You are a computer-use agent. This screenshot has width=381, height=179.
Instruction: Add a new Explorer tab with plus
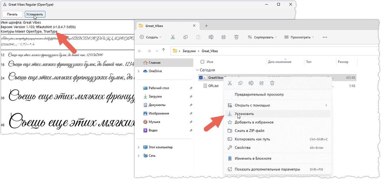[x=206, y=26]
